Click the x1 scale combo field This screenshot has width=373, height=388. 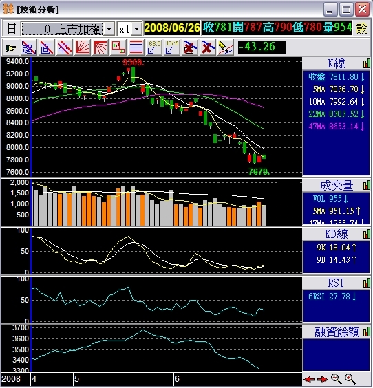[129, 29]
